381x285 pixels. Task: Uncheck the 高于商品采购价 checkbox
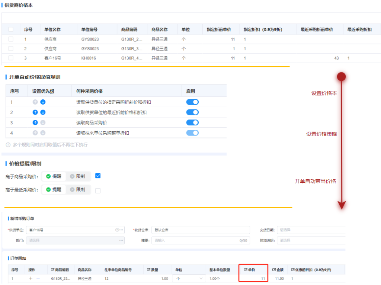coord(98,176)
